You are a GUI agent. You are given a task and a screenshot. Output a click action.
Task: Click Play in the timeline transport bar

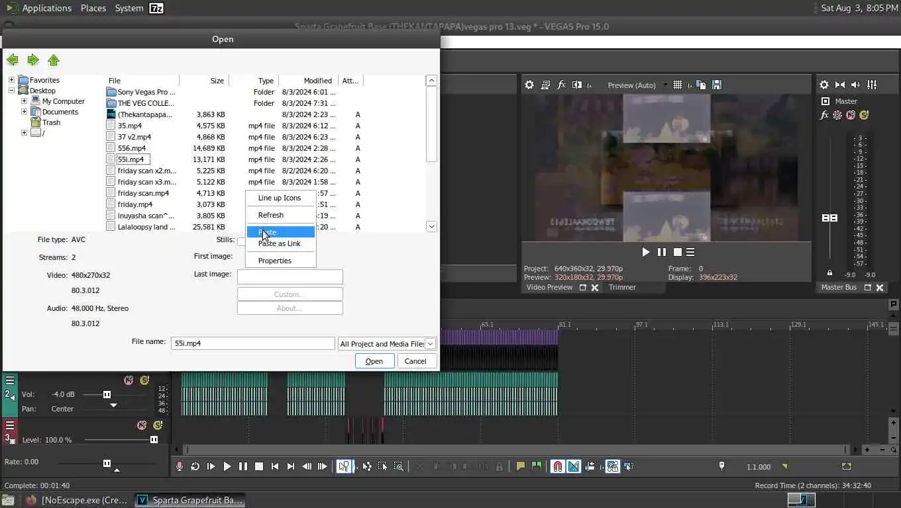tap(227, 466)
